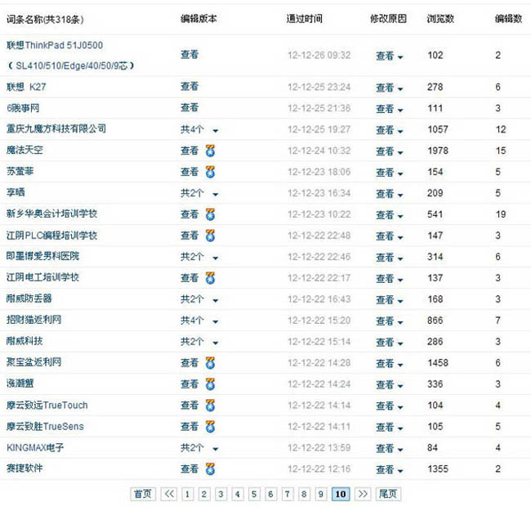Open 修改原因 查看 dropdown for 联想 K27
Screen dimensions: 531x507
(x=390, y=87)
